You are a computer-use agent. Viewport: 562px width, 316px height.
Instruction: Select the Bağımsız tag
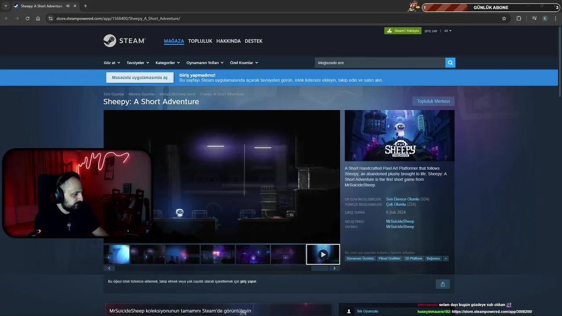pos(433,259)
